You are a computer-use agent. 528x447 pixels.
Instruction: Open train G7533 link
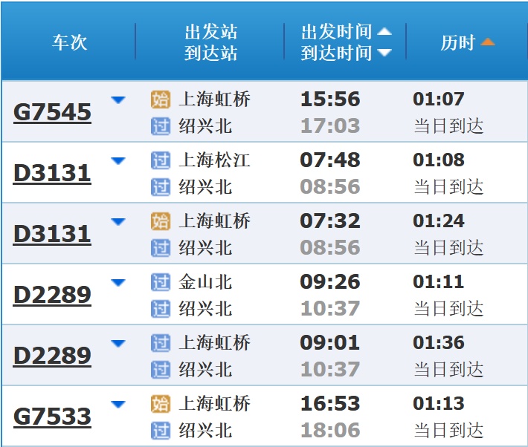[52, 417]
